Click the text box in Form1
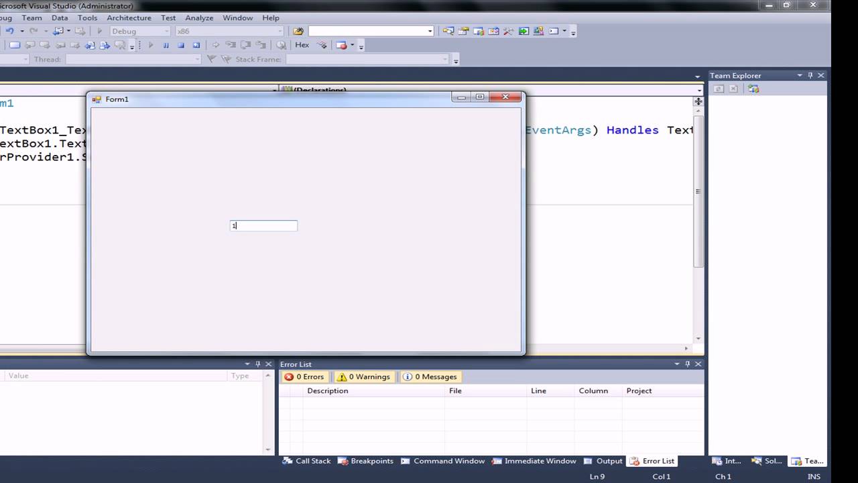858x483 pixels. [x=263, y=225]
